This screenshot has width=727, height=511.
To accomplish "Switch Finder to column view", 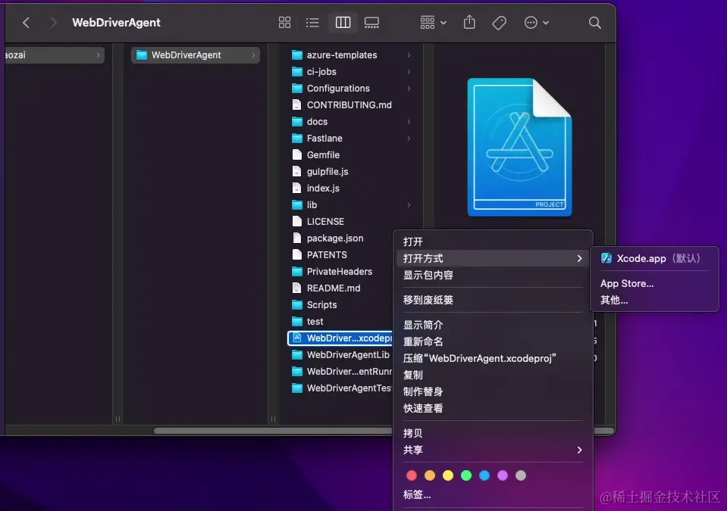I will click(343, 23).
